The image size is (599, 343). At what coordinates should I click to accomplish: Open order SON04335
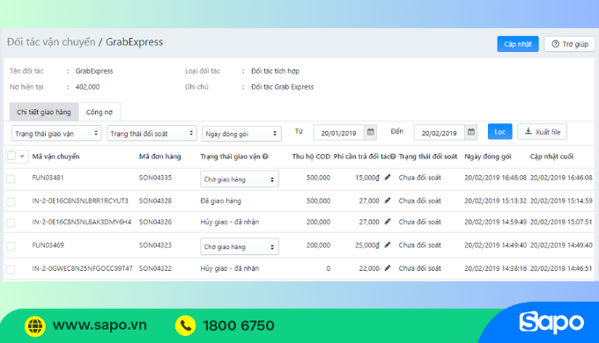coord(156,178)
